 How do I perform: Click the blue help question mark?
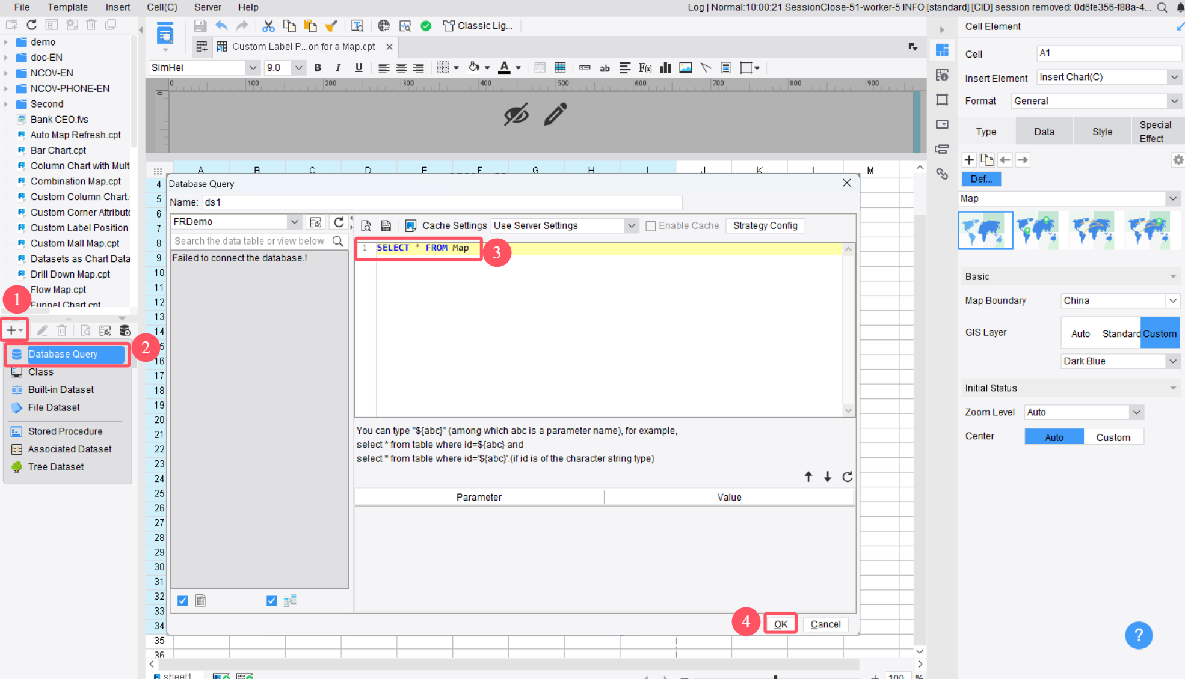[1139, 635]
